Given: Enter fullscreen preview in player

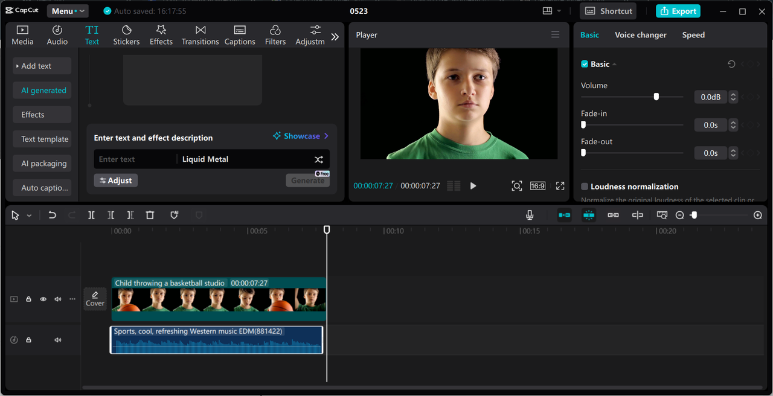Looking at the screenshot, I should 560,186.
